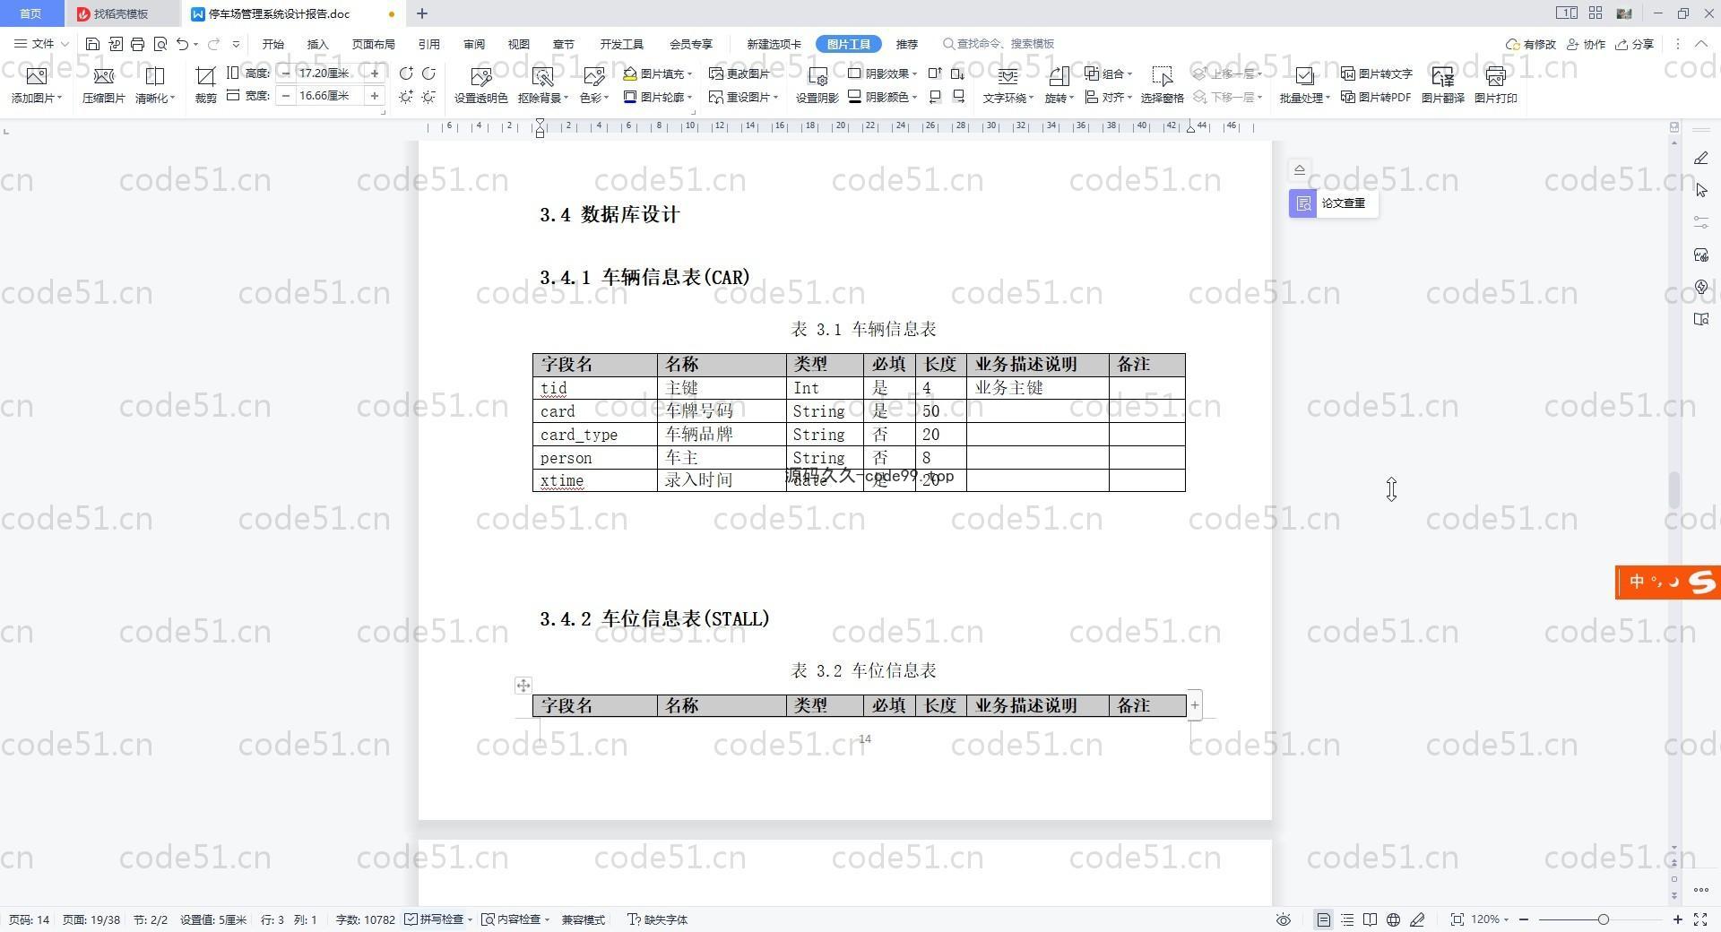The width and height of the screenshot is (1721, 932).
Task: Increase picture width with plus stepper
Action: (x=375, y=96)
